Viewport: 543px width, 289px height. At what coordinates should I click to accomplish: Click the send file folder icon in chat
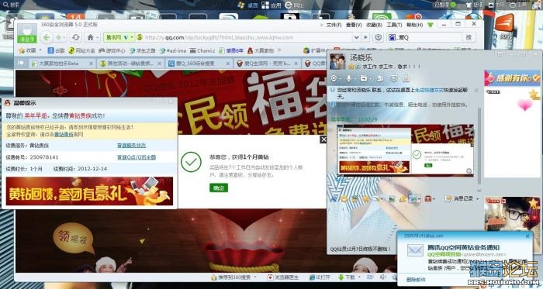click(x=364, y=79)
